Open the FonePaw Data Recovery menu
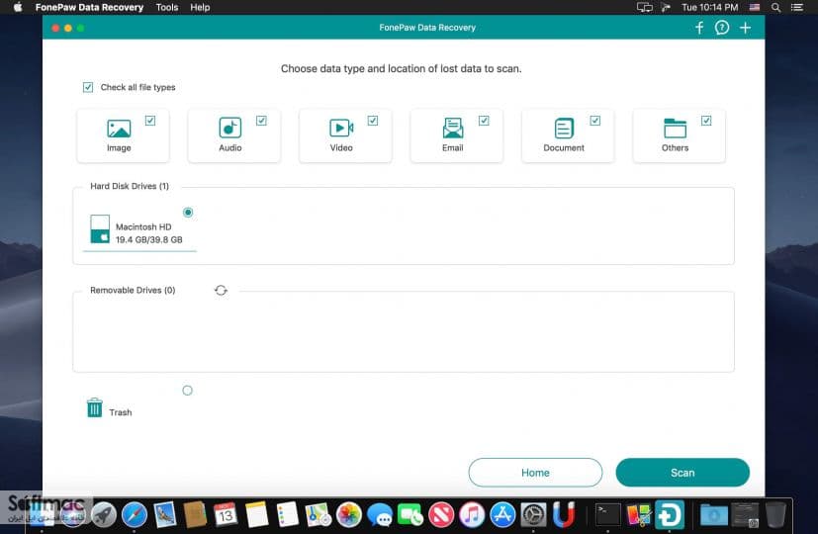 (x=89, y=7)
